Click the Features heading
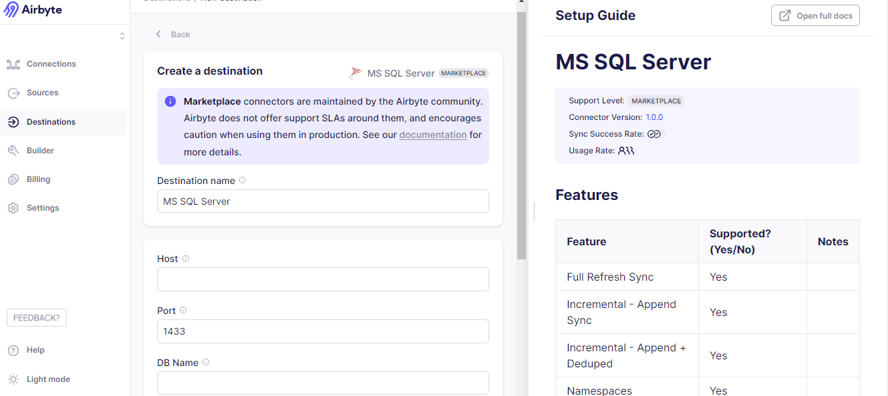 587,195
